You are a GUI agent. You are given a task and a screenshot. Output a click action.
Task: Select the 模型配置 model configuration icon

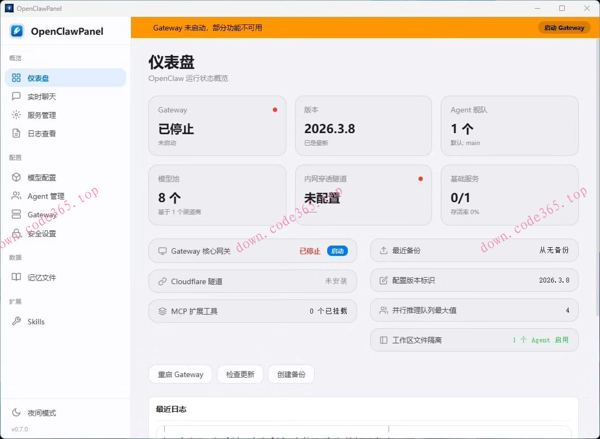click(17, 177)
